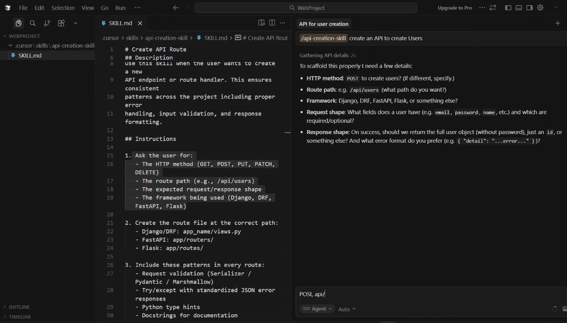Screen dimensions: 567x323
Task: Toggle the bottom panel visibility
Action: [519, 8]
